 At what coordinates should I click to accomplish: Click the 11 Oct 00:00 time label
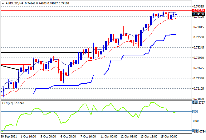click(x=109, y=137)
